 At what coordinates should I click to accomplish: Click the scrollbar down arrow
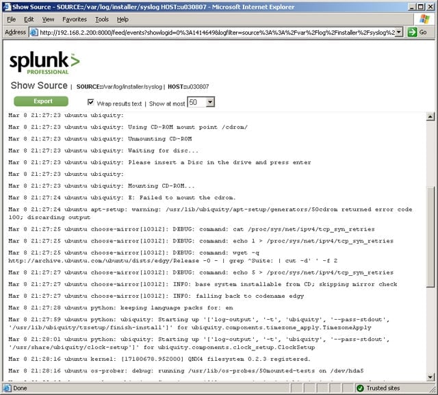click(x=430, y=377)
